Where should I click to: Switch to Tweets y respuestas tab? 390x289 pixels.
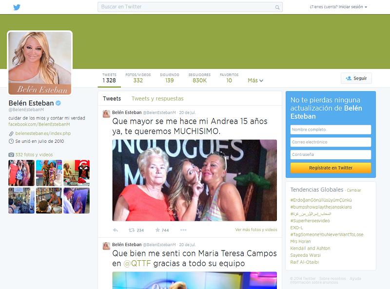coord(157,98)
